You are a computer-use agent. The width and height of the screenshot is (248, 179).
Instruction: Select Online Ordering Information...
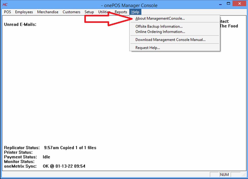point(174,32)
